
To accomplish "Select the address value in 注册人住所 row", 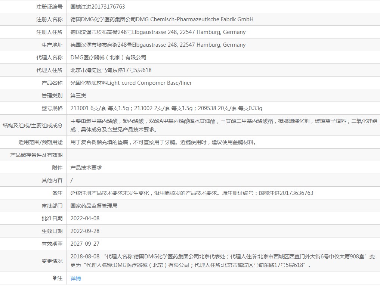I will [x=158, y=32].
